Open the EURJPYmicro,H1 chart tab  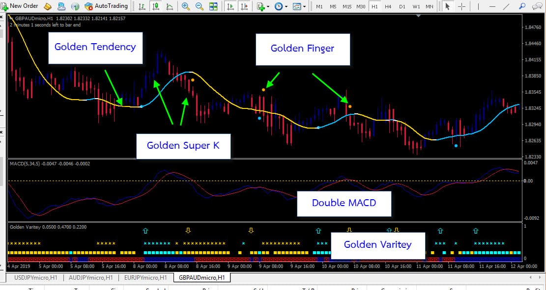pyautogui.click(x=146, y=277)
